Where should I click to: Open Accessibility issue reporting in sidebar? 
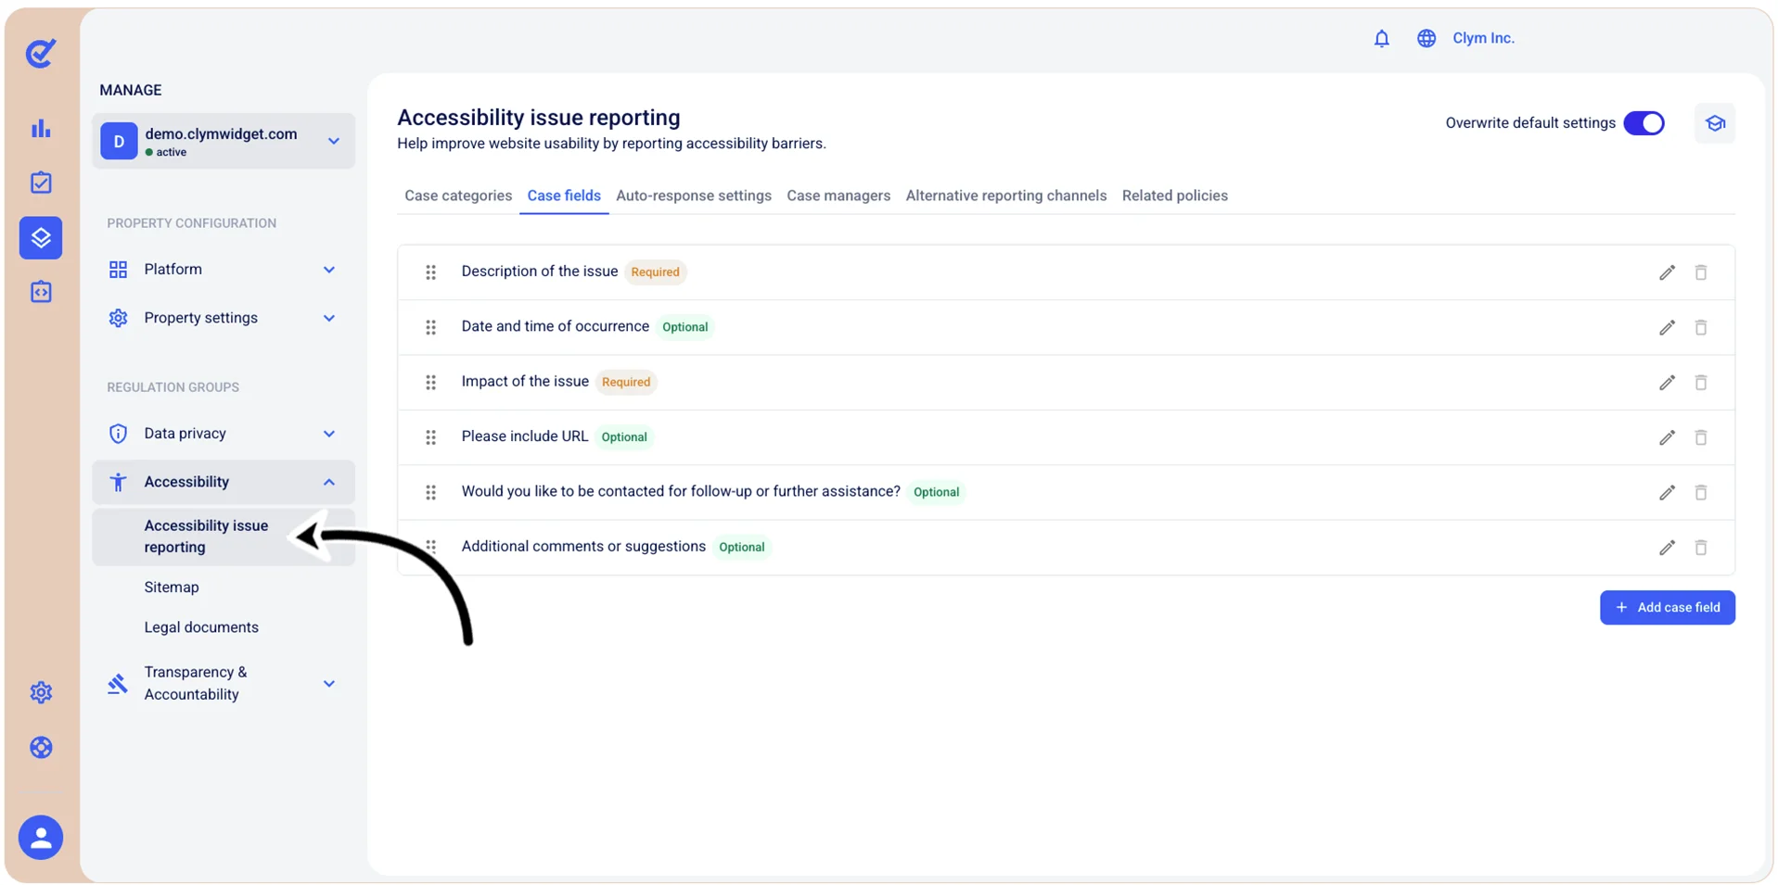tap(224, 537)
